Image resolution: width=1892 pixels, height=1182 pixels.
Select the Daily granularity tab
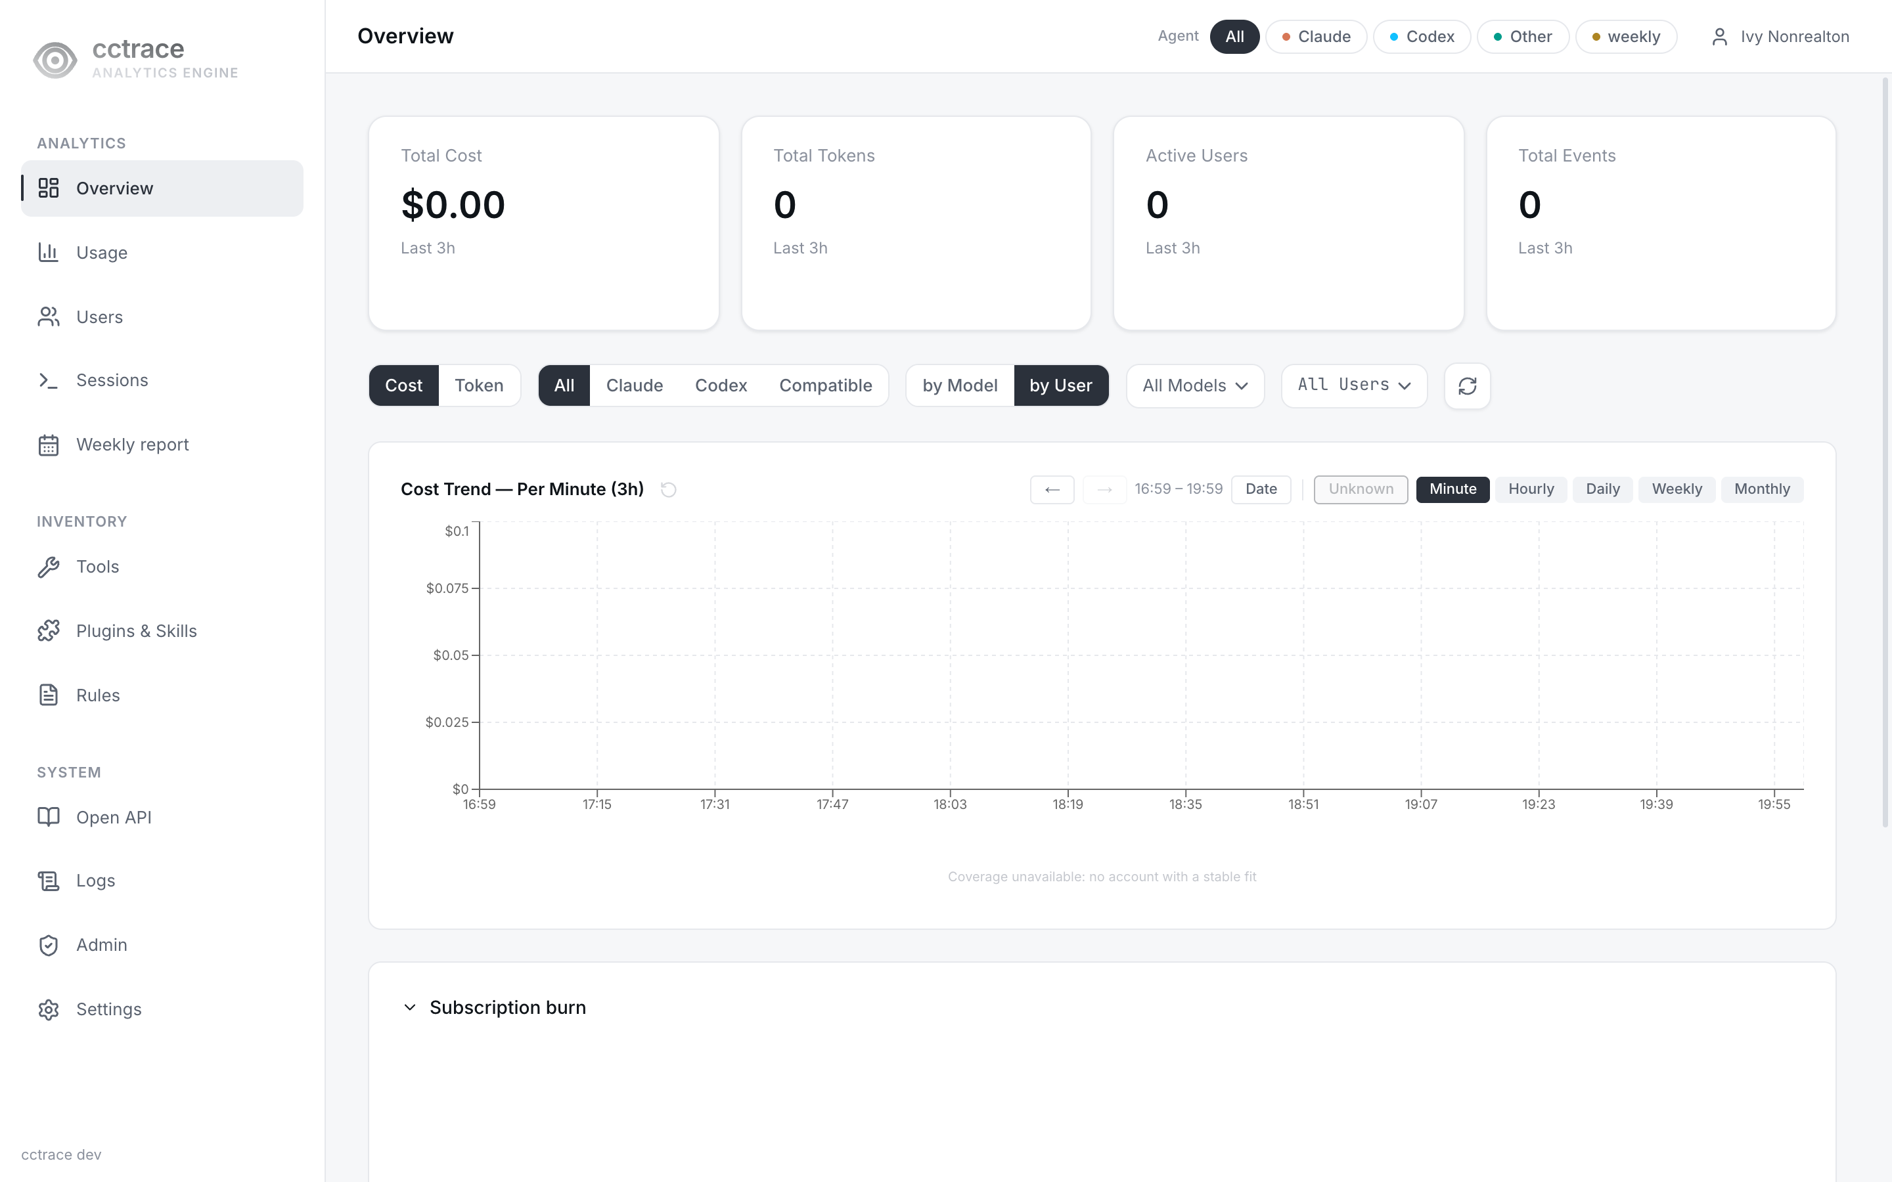1602,489
